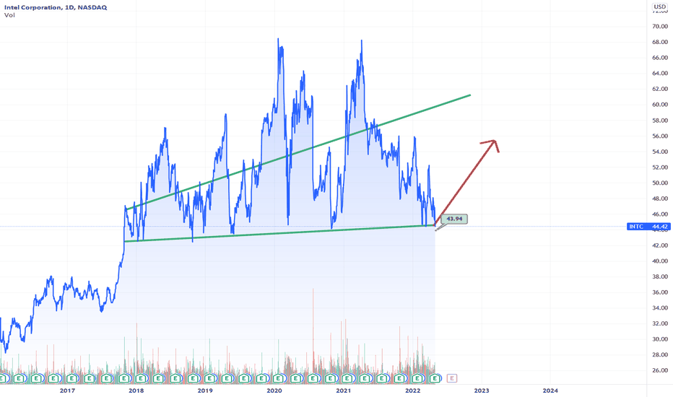Click the 60.00 price axis label

660,104
